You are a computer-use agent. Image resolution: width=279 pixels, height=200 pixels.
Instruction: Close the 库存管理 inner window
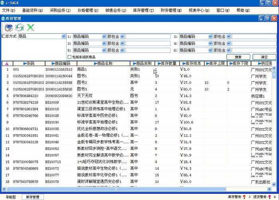(x=274, y=18)
